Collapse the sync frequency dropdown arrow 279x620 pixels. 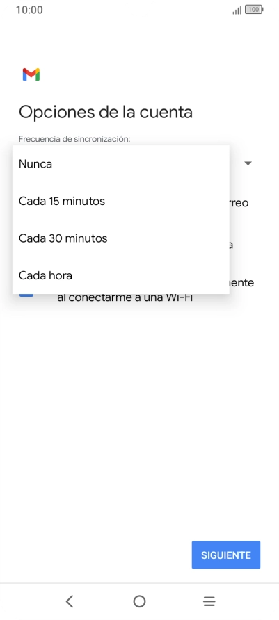click(248, 163)
